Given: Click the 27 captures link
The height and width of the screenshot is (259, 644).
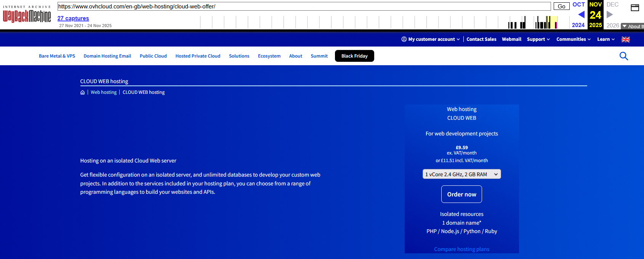Looking at the screenshot, I should point(73,18).
